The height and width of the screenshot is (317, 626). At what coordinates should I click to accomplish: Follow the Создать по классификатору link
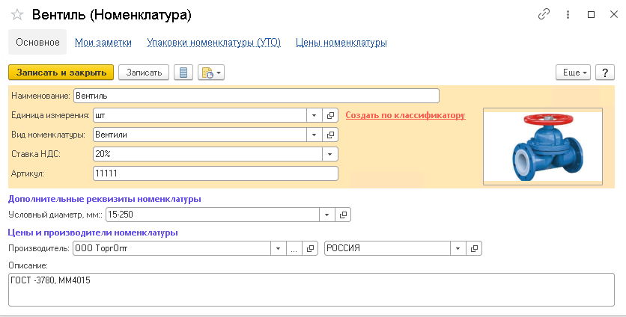point(405,115)
